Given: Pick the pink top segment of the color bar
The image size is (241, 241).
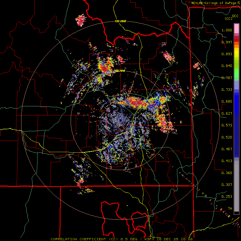Looking at the screenshot, I should pos(236,28).
